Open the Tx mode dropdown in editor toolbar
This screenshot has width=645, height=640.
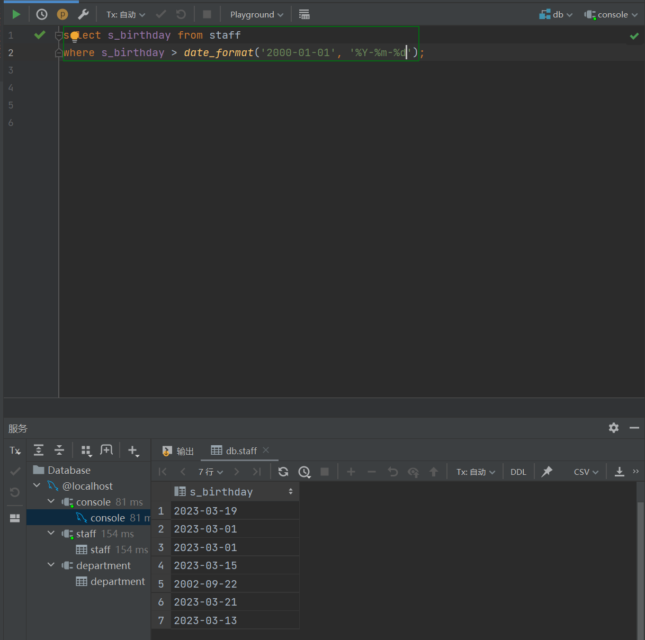(x=126, y=14)
